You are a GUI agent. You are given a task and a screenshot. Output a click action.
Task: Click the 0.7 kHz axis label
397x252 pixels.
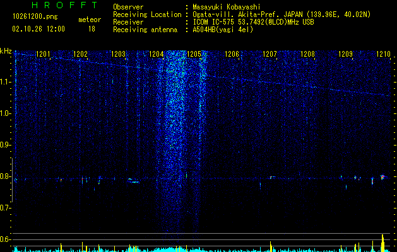tap(6, 208)
